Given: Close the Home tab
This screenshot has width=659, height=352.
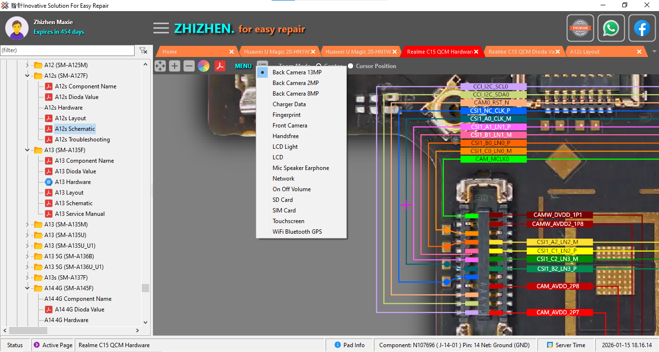Looking at the screenshot, I should pyautogui.click(x=232, y=52).
